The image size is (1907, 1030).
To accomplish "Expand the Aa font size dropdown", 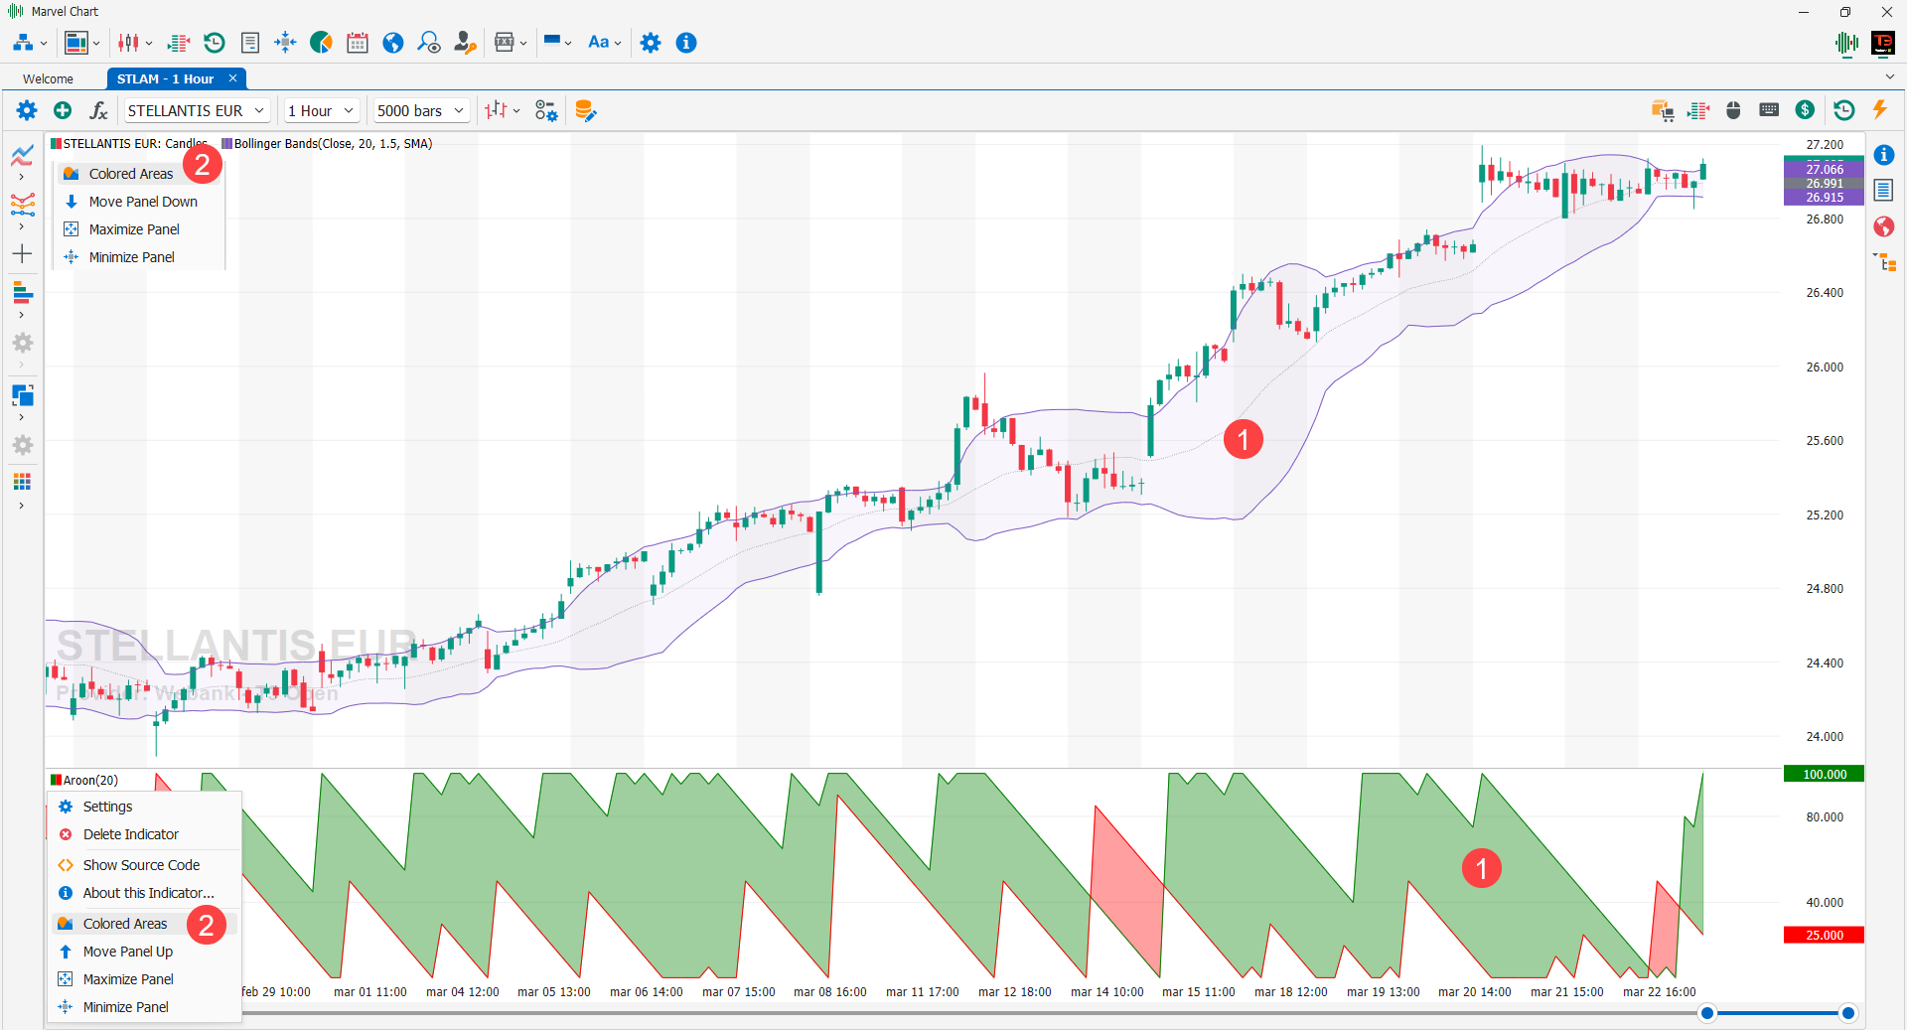I will click(x=618, y=44).
